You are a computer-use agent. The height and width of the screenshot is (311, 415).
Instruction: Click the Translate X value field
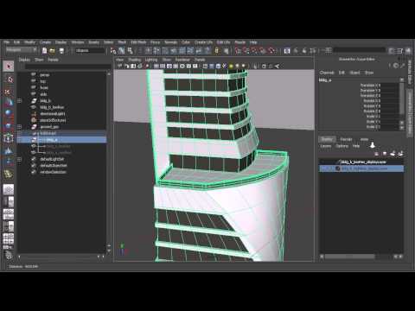(390, 86)
